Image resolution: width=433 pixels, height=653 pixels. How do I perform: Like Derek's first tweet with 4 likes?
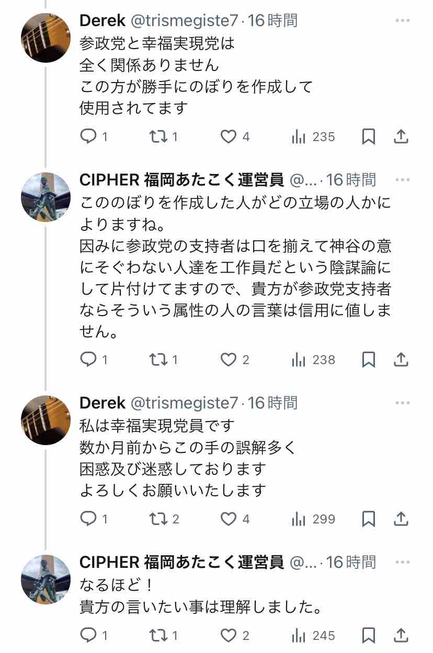click(x=229, y=136)
